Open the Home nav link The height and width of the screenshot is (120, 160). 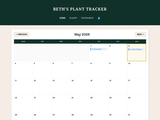tap(63, 18)
